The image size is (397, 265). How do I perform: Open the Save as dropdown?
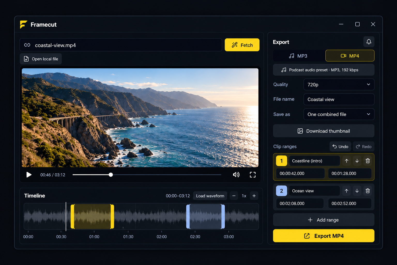pos(339,114)
